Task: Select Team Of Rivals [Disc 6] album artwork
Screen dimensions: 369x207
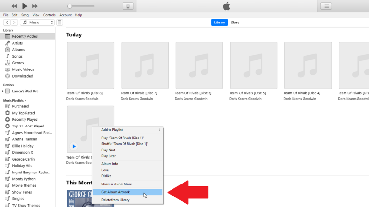Action: tap(199, 65)
